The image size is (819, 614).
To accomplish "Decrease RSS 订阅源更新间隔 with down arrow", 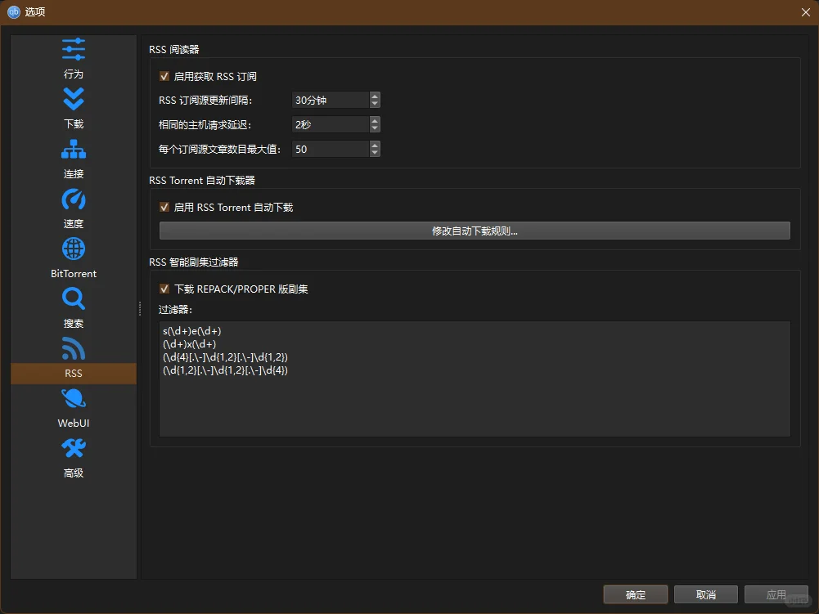I will (375, 104).
